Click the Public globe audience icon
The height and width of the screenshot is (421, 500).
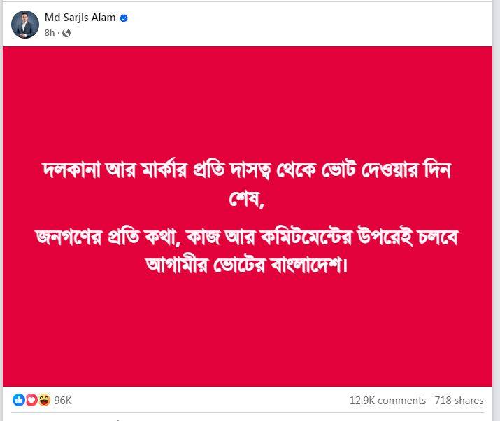pyautogui.click(x=66, y=32)
